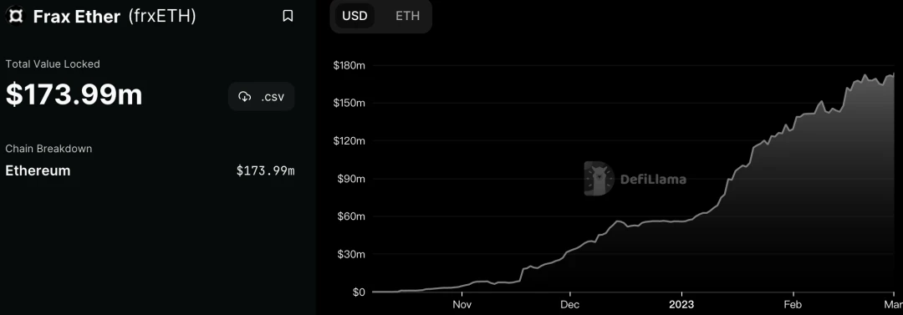The width and height of the screenshot is (903, 315).
Task: Switch chart denomination to ETH
Action: (x=407, y=16)
